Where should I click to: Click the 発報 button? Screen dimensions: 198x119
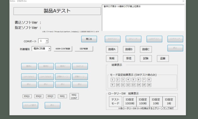tap(112, 59)
